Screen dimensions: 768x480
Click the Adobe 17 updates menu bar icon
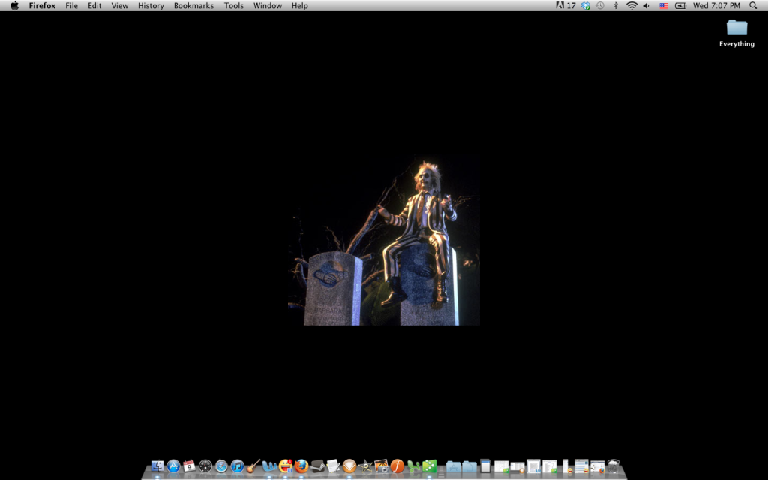point(565,5)
